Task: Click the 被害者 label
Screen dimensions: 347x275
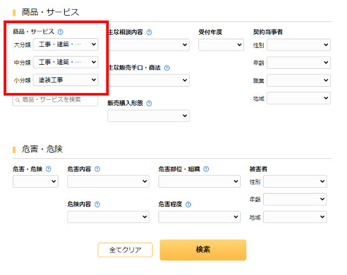Action: pyautogui.click(x=259, y=169)
